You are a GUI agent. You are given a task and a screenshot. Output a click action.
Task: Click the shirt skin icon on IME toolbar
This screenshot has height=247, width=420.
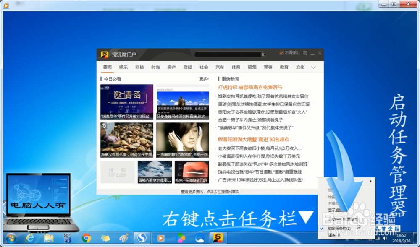[x=383, y=229]
